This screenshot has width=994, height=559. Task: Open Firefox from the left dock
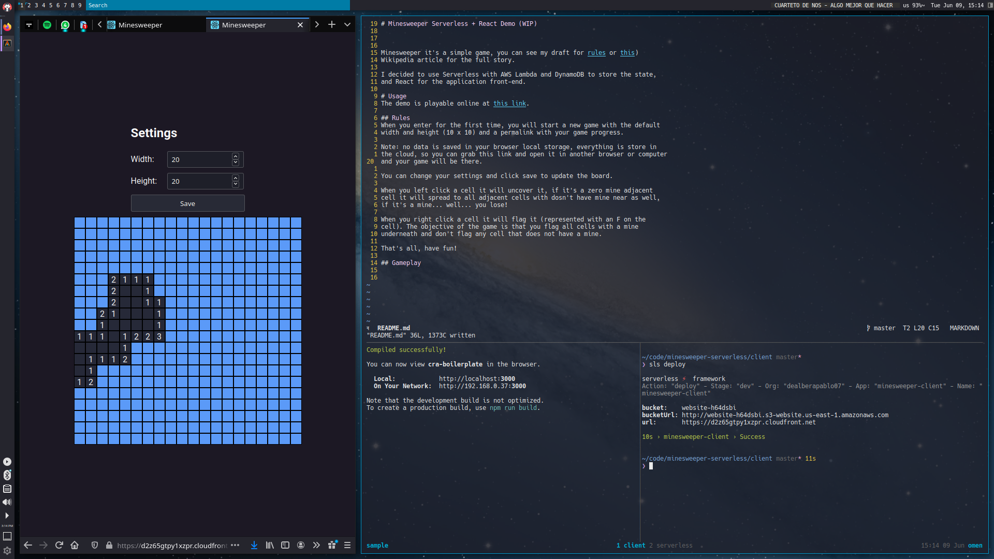click(7, 26)
